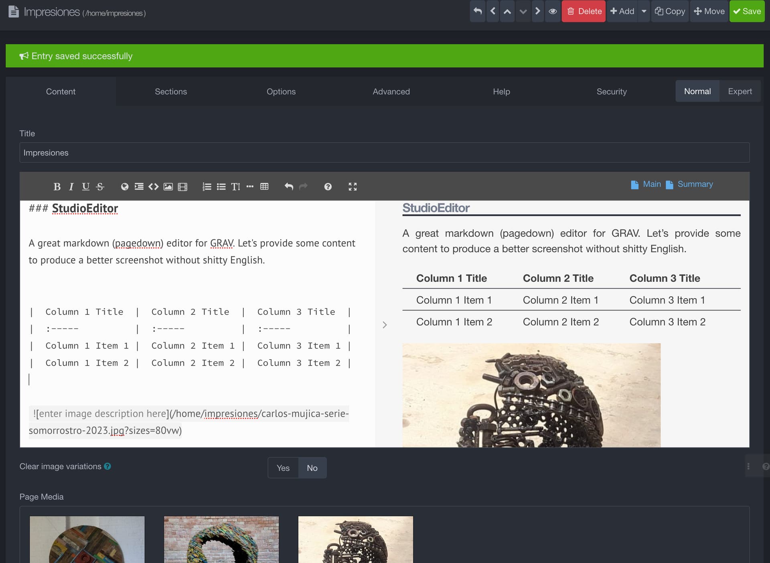The width and height of the screenshot is (770, 563).
Task: Click the Title input field
Action: tap(385, 153)
